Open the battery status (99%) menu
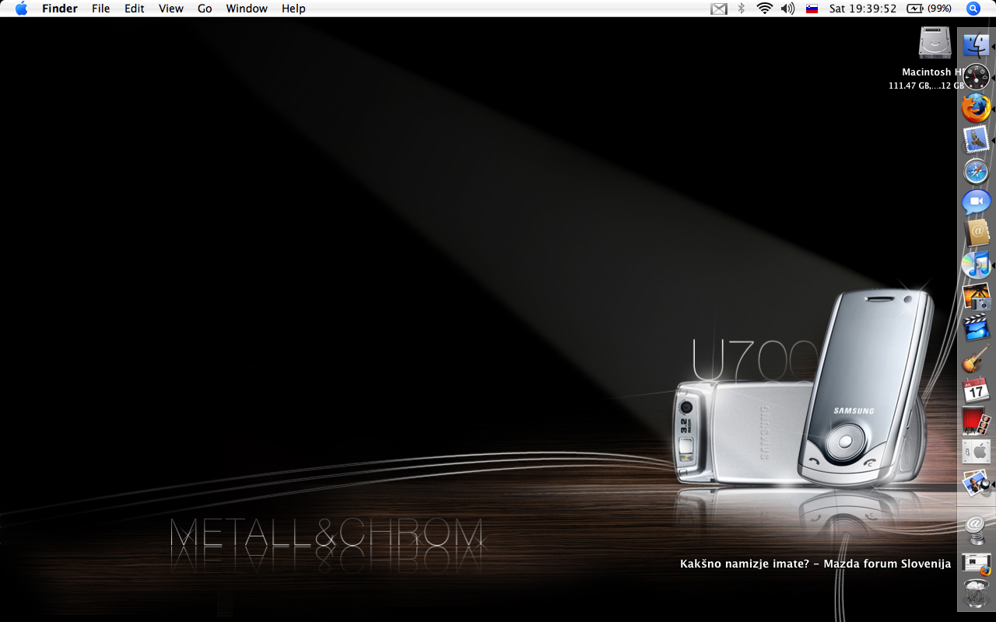 [x=929, y=9]
